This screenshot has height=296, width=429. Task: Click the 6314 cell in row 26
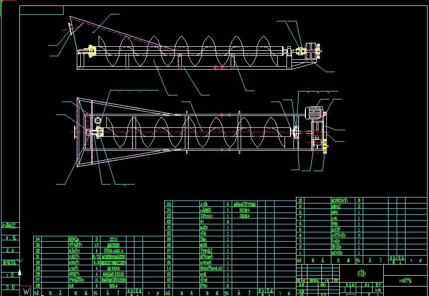113,286
